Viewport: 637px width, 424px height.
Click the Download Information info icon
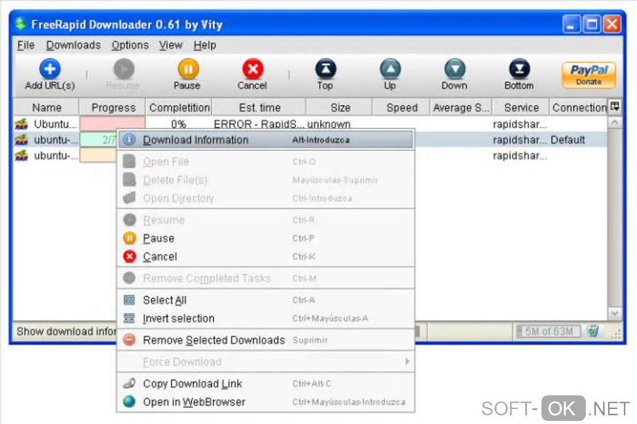click(x=129, y=140)
